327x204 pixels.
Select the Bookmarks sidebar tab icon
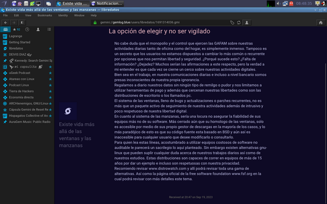click(5, 30)
